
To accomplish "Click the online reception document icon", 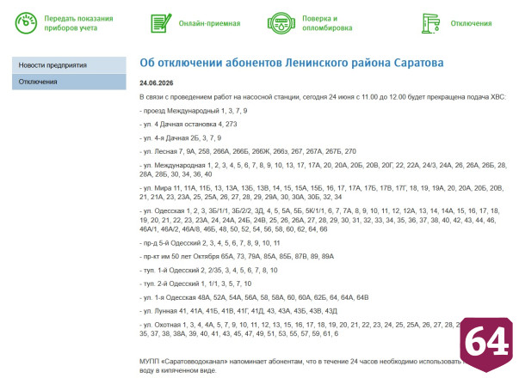I will 161,23.
